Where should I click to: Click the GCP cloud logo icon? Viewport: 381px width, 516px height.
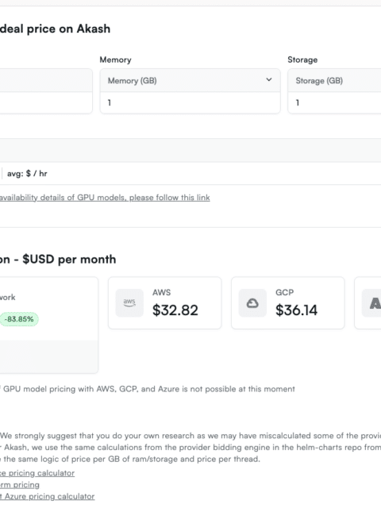coord(252,302)
